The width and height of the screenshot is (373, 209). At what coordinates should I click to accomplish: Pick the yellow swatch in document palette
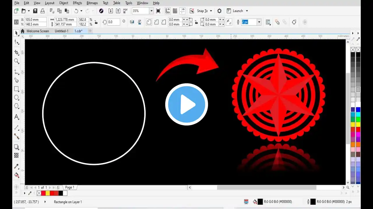[x=48, y=193]
